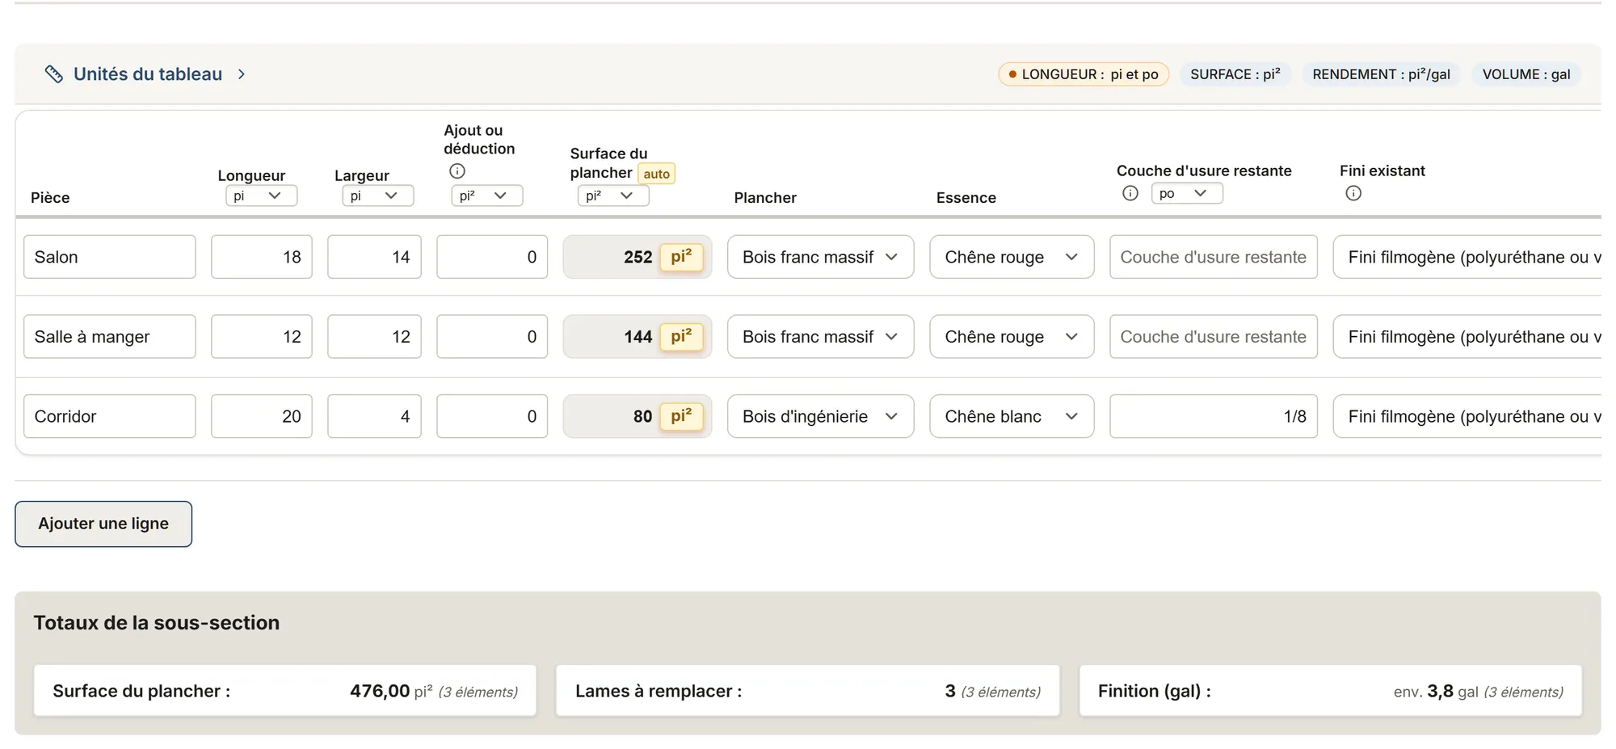1616x749 pixels.
Task: Select the RENDEMENT : pi²/gal chip
Action: pos(1381,74)
